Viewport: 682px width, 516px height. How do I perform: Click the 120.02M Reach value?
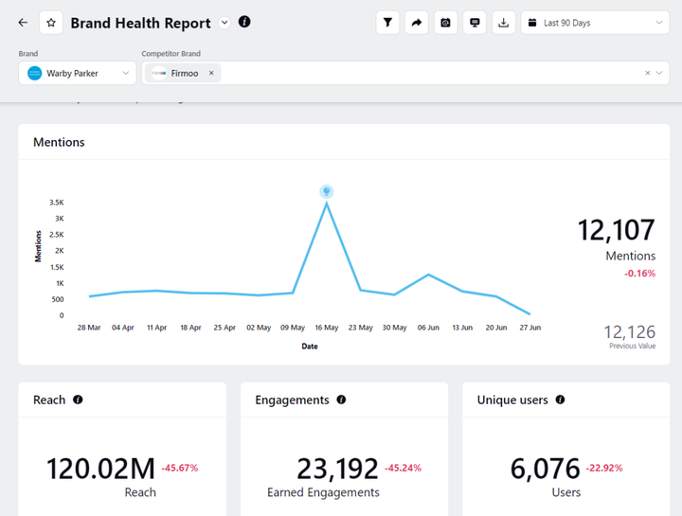100,469
